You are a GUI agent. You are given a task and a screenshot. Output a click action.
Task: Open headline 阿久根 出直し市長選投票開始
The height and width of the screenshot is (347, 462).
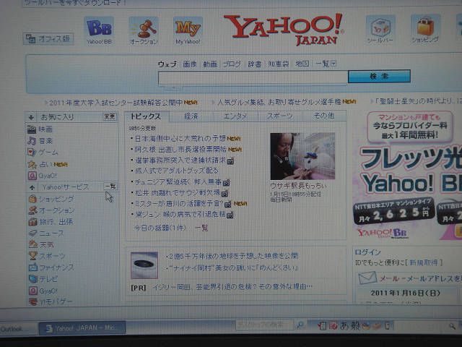[x=180, y=150]
